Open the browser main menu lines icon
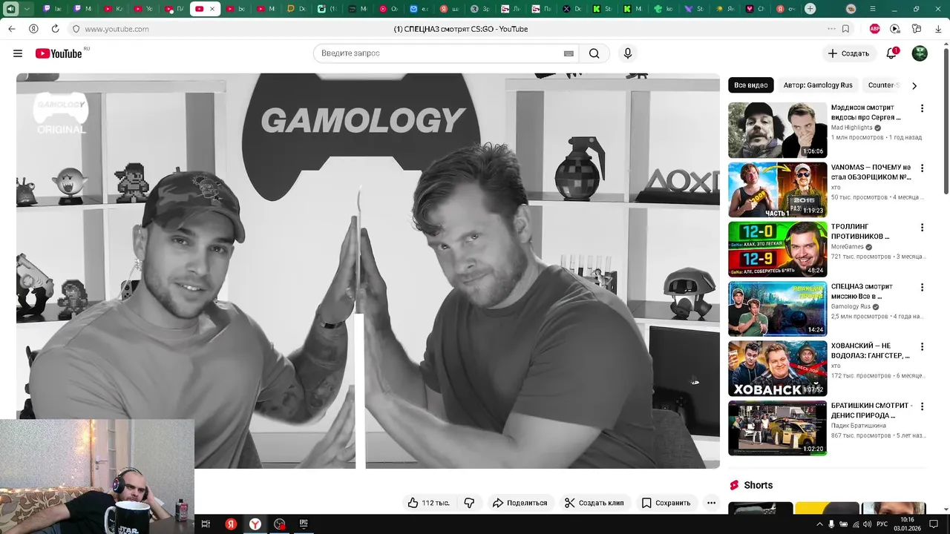The width and height of the screenshot is (950, 534). pyautogui.click(x=872, y=9)
